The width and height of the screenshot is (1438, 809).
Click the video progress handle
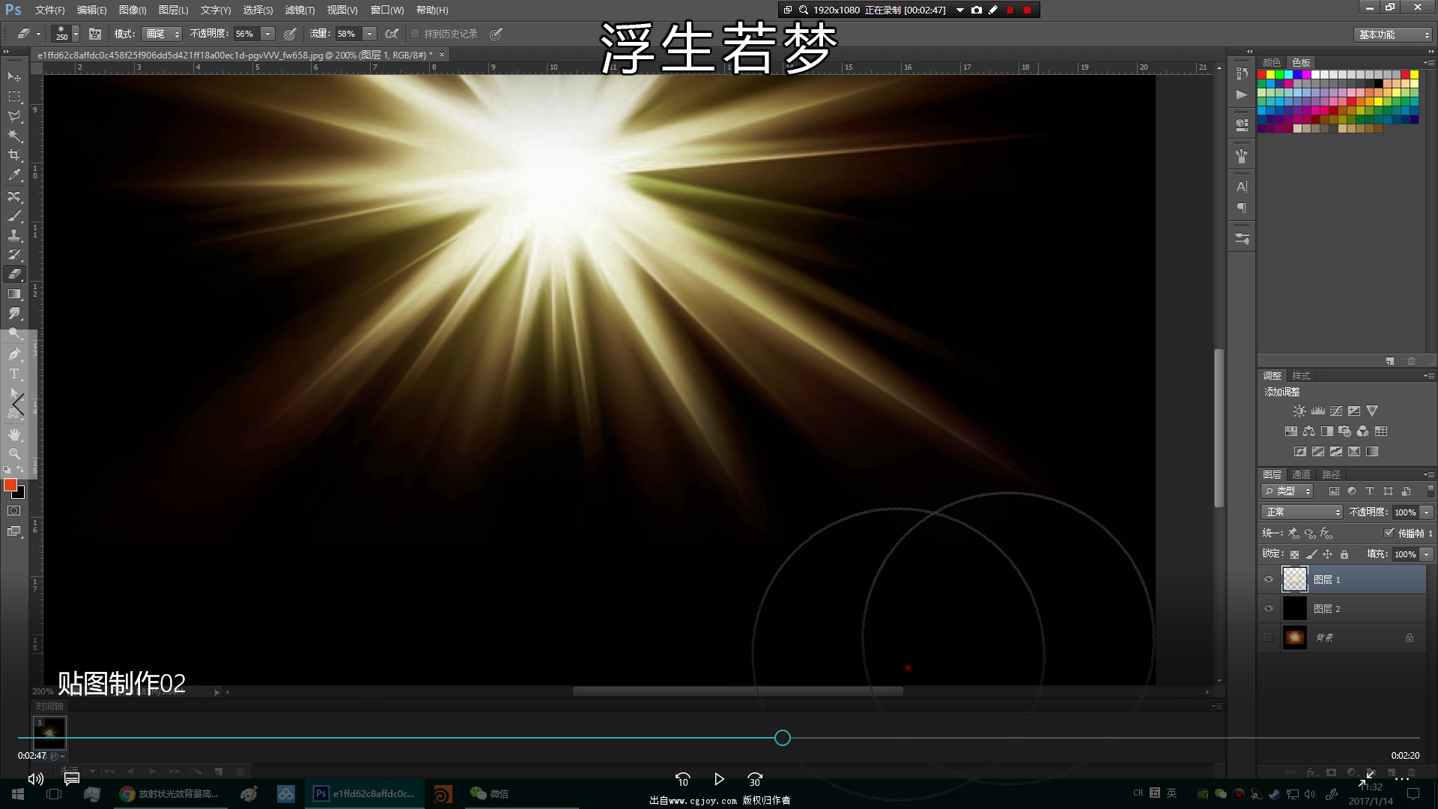[783, 738]
